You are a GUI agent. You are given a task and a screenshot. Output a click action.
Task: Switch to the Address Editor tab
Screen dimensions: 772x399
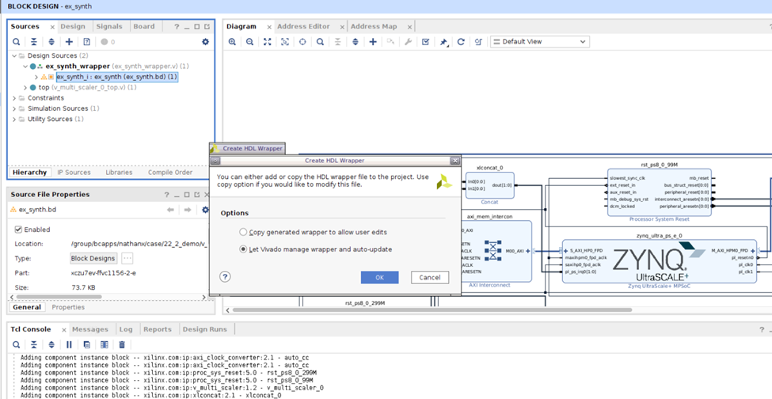(302, 26)
